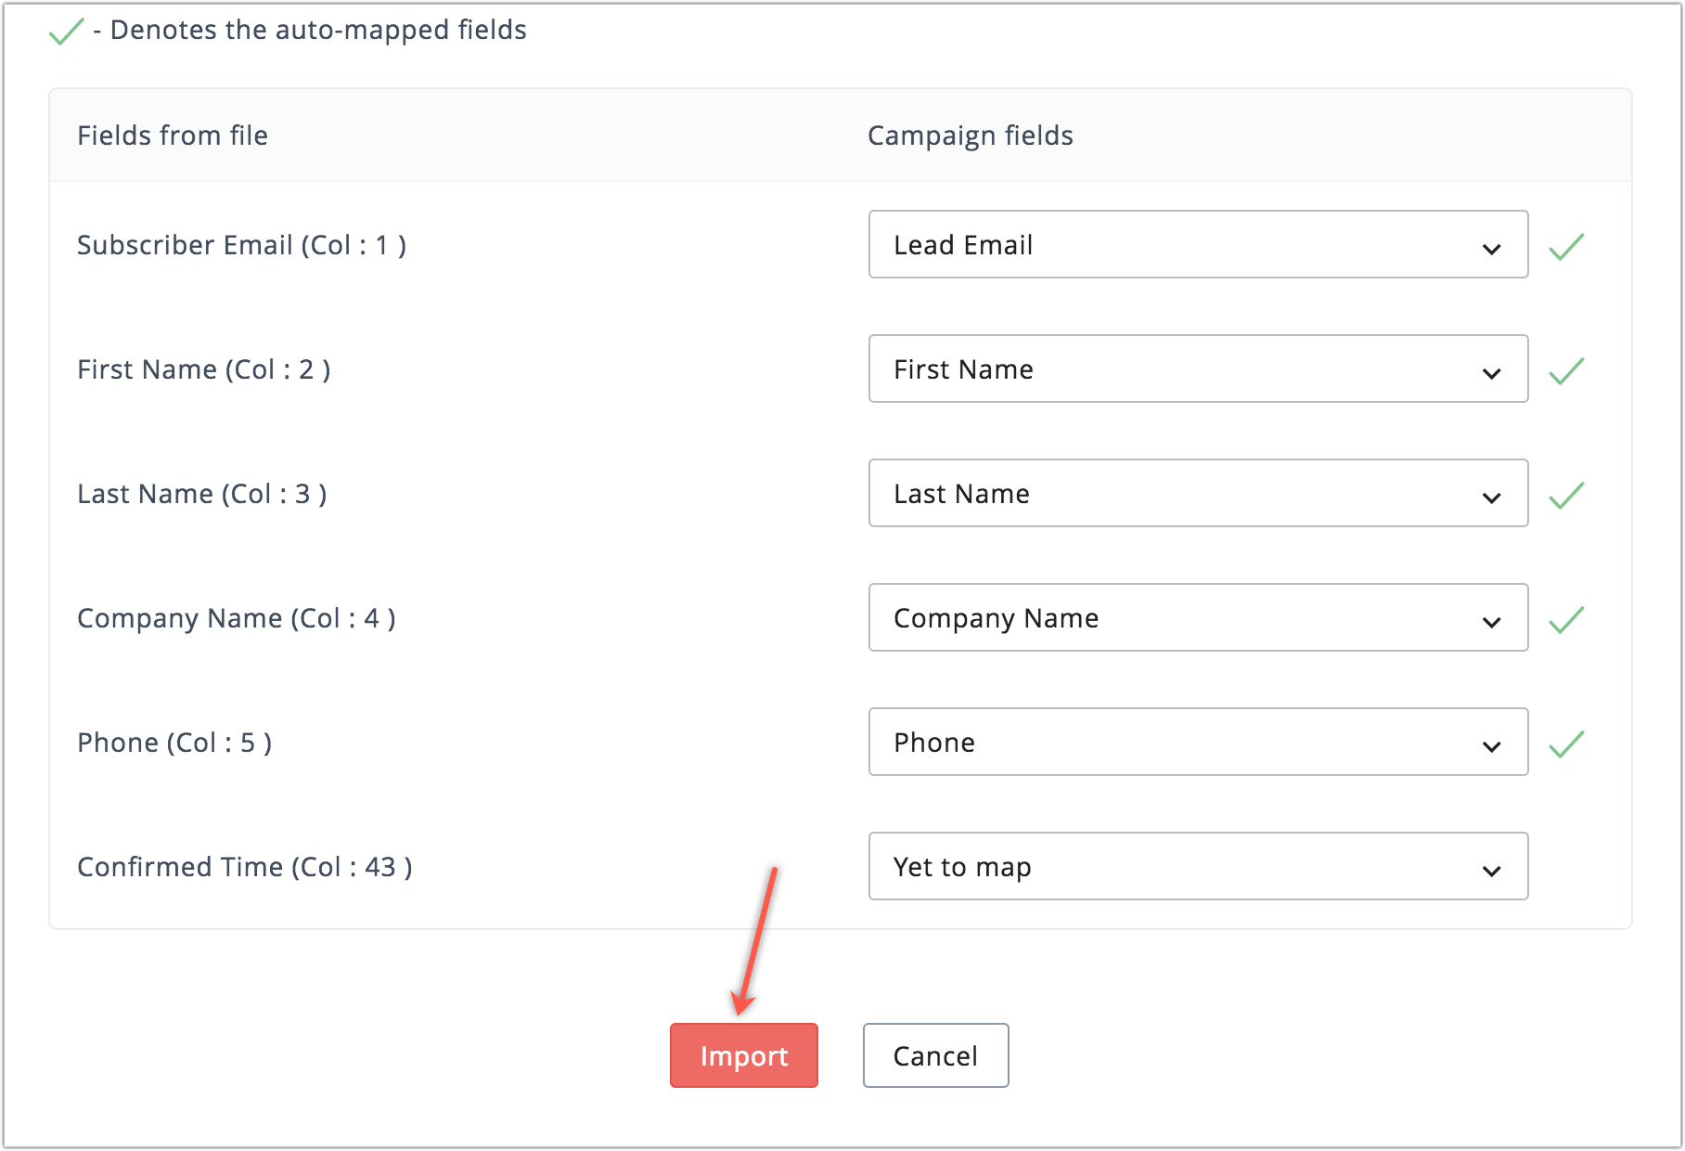Open the First Name campaign field dropdown
The height and width of the screenshot is (1151, 1685).
pyautogui.click(x=1197, y=369)
